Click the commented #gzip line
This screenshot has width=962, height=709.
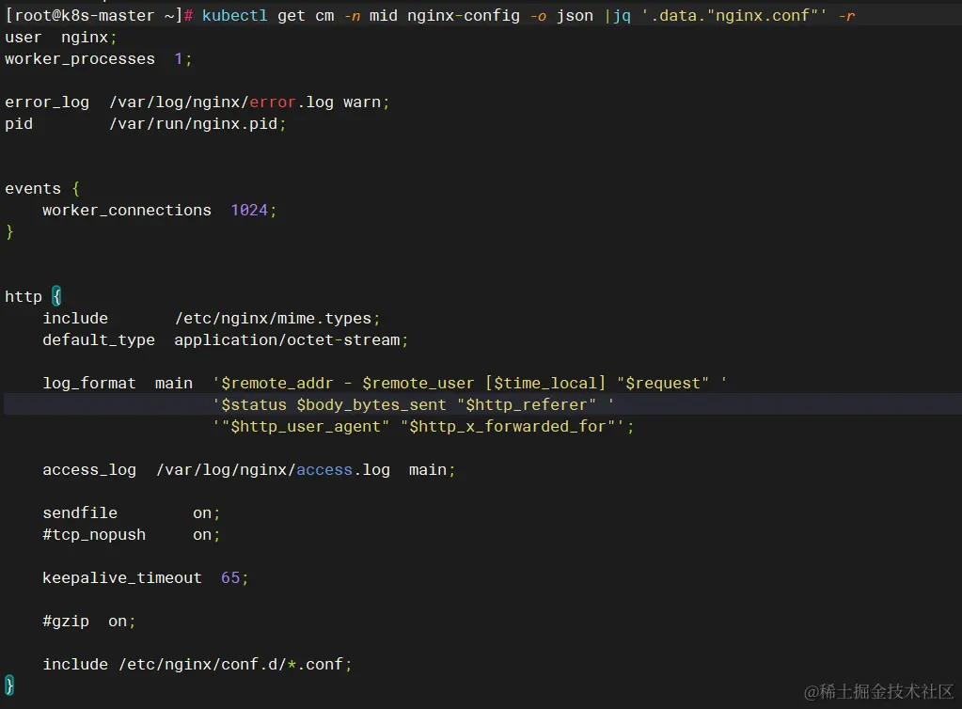[89, 622]
